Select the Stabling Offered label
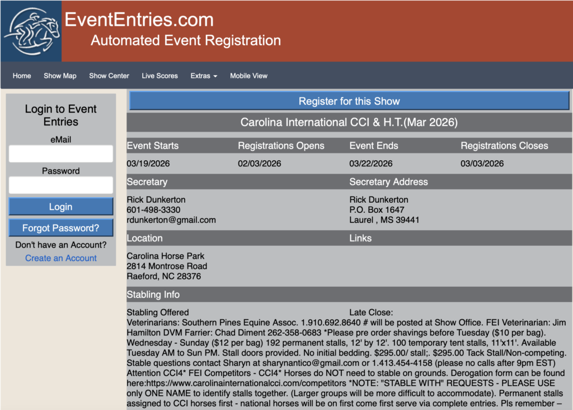Image resolution: width=573 pixels, height=410 pixels. coord(157,313)
